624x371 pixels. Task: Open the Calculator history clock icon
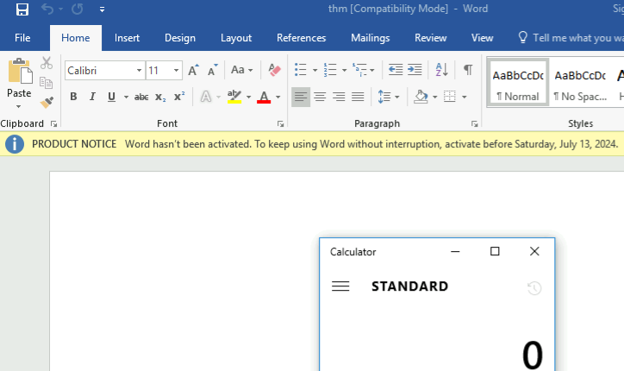coord(534,287)
